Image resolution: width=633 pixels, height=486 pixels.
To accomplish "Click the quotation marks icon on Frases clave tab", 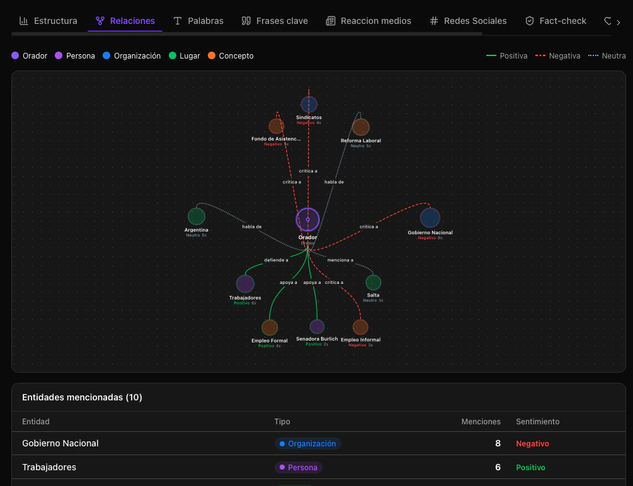I will tap(246, 20).
